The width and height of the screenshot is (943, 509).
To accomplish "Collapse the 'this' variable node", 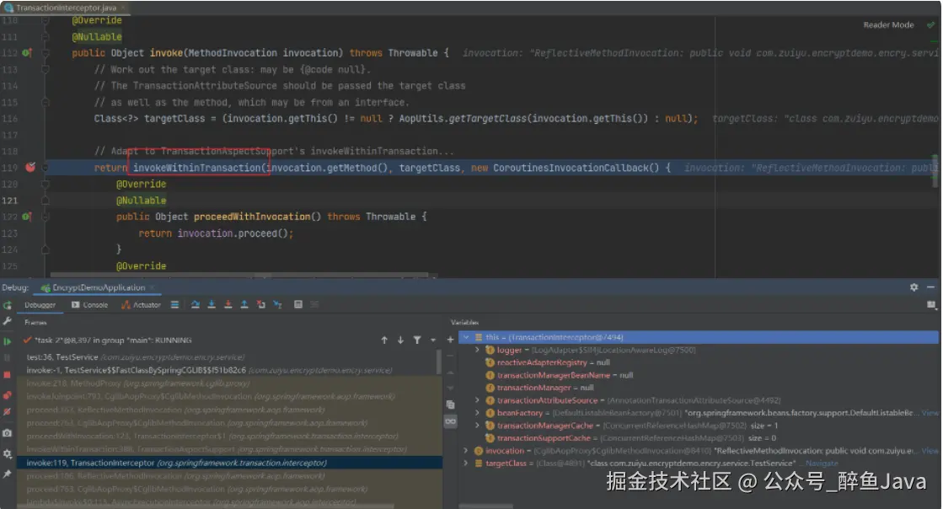I will point(466,338).
